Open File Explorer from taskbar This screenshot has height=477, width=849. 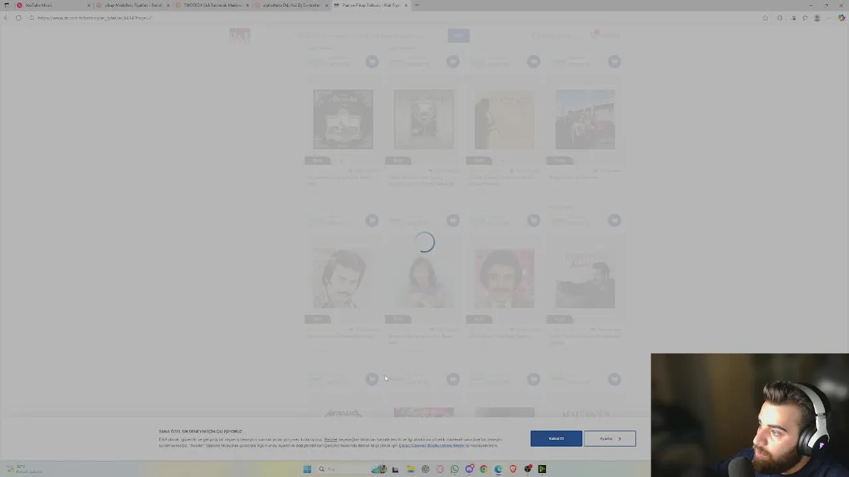[411, 469]
